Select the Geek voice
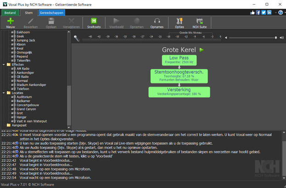 click(x=20, y=36)
